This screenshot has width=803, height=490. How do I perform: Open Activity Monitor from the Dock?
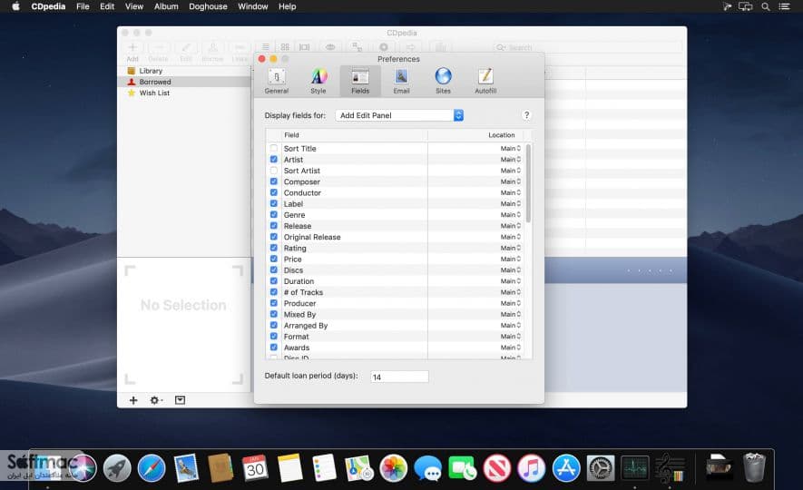(x=635, y=467)
